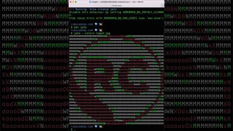Minimize the terminal using the yellow button
This screenshot has width=233, height=131.
73,2
